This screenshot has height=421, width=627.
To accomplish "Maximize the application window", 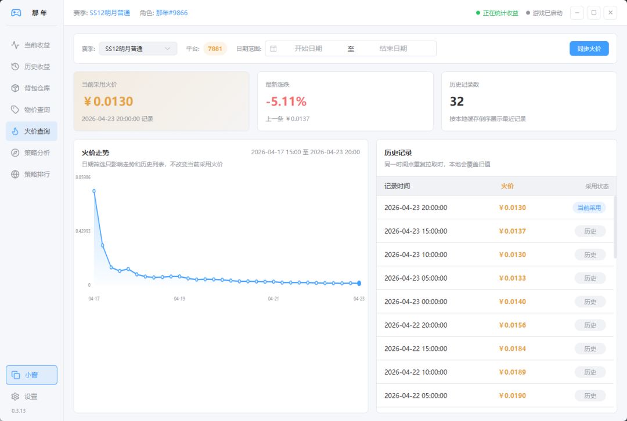I will coord(594,13).
